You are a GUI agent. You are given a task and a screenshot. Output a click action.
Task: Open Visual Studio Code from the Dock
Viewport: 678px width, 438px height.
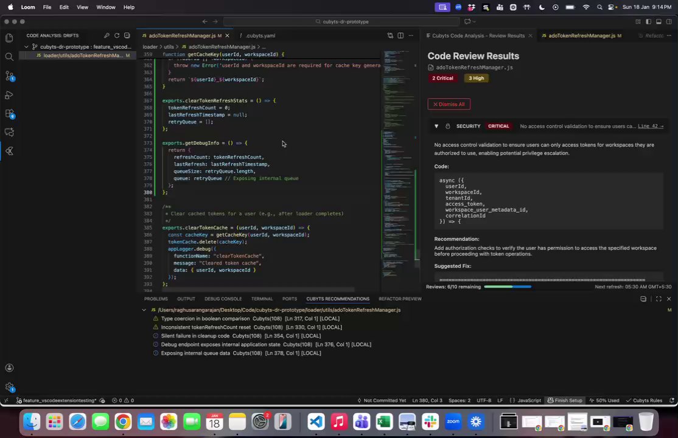pyautogui.click(x=316, y=422)
